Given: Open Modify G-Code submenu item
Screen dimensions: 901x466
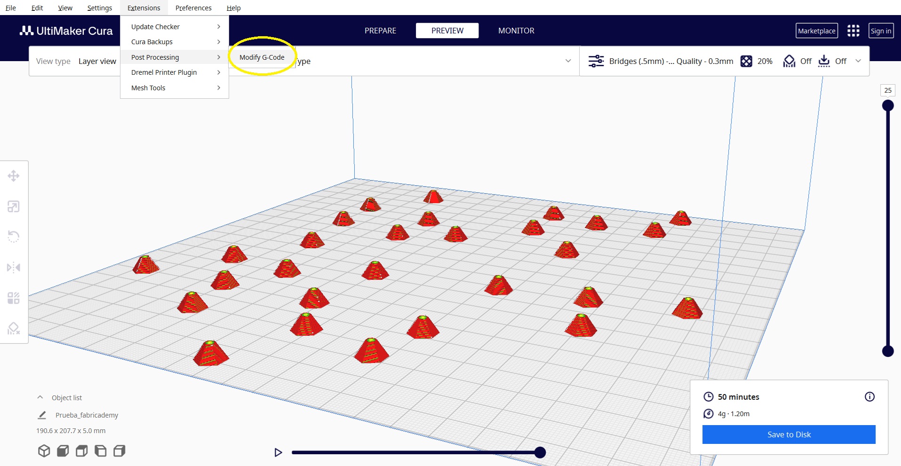Looking at the screenshot, I should (262, 57).
